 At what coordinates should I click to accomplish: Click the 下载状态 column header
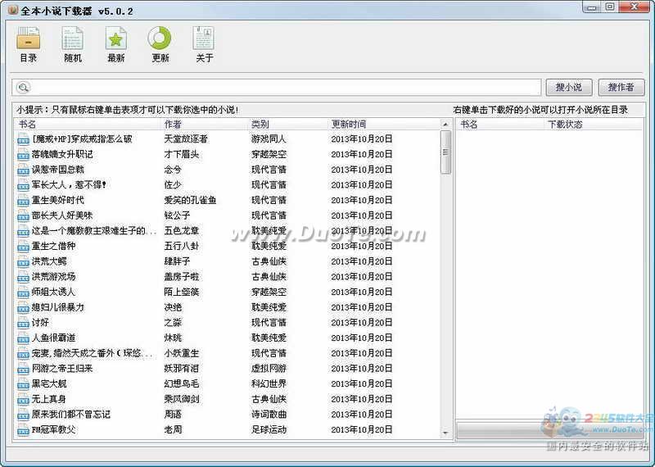coord(594,125)
